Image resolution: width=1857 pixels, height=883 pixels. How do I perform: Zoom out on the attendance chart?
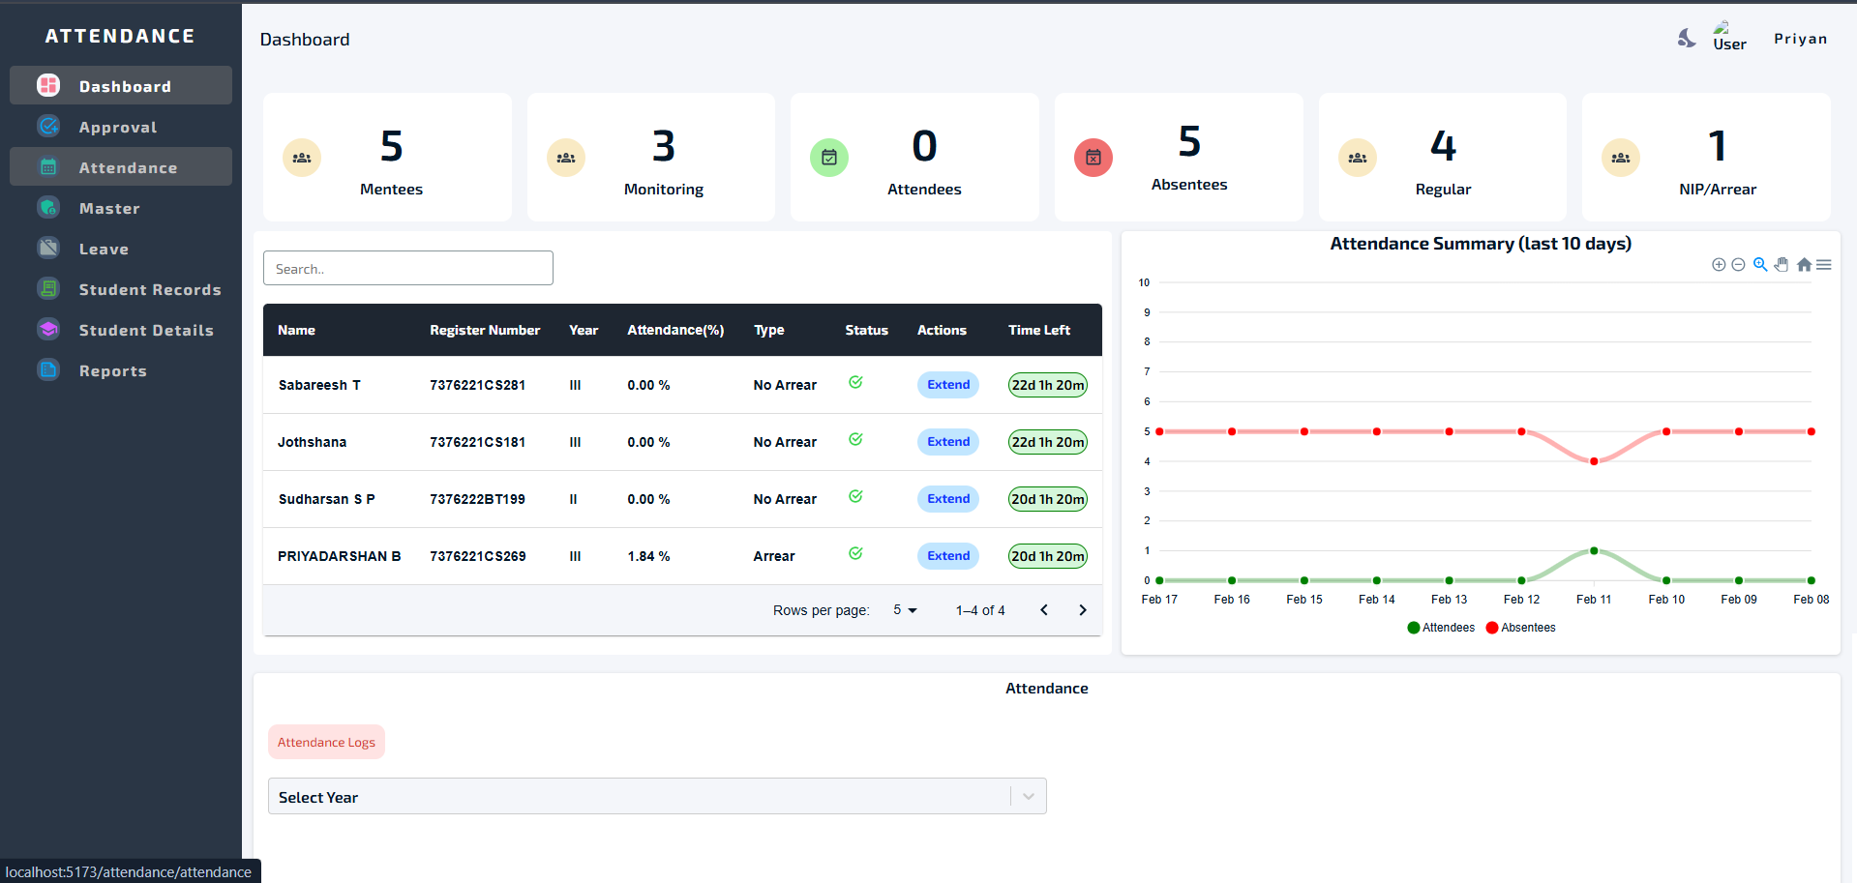click(x=1738, y=264)
